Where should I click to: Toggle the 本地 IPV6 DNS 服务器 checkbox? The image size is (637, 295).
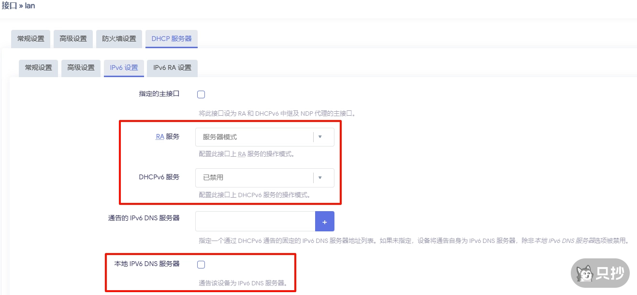[x=201, y=264]
